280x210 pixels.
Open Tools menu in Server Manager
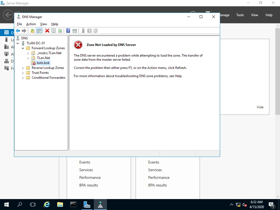[x=240, y=15]
